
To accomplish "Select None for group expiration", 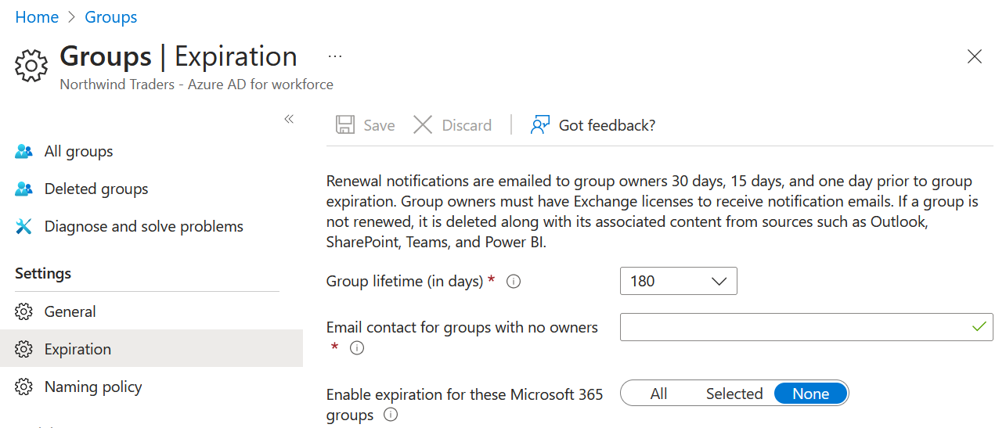I will pyautogui.click(x=810, y=394).
